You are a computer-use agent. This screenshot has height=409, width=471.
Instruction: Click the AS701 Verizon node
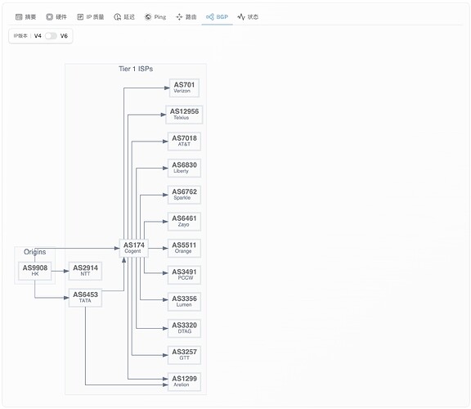(184, 88)
